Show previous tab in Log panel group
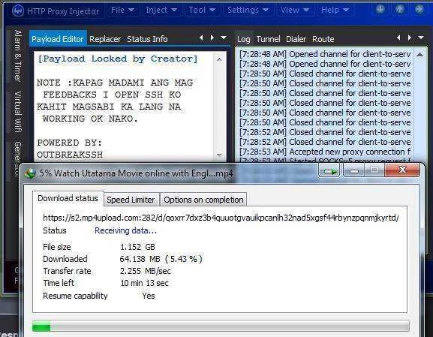 398,38
